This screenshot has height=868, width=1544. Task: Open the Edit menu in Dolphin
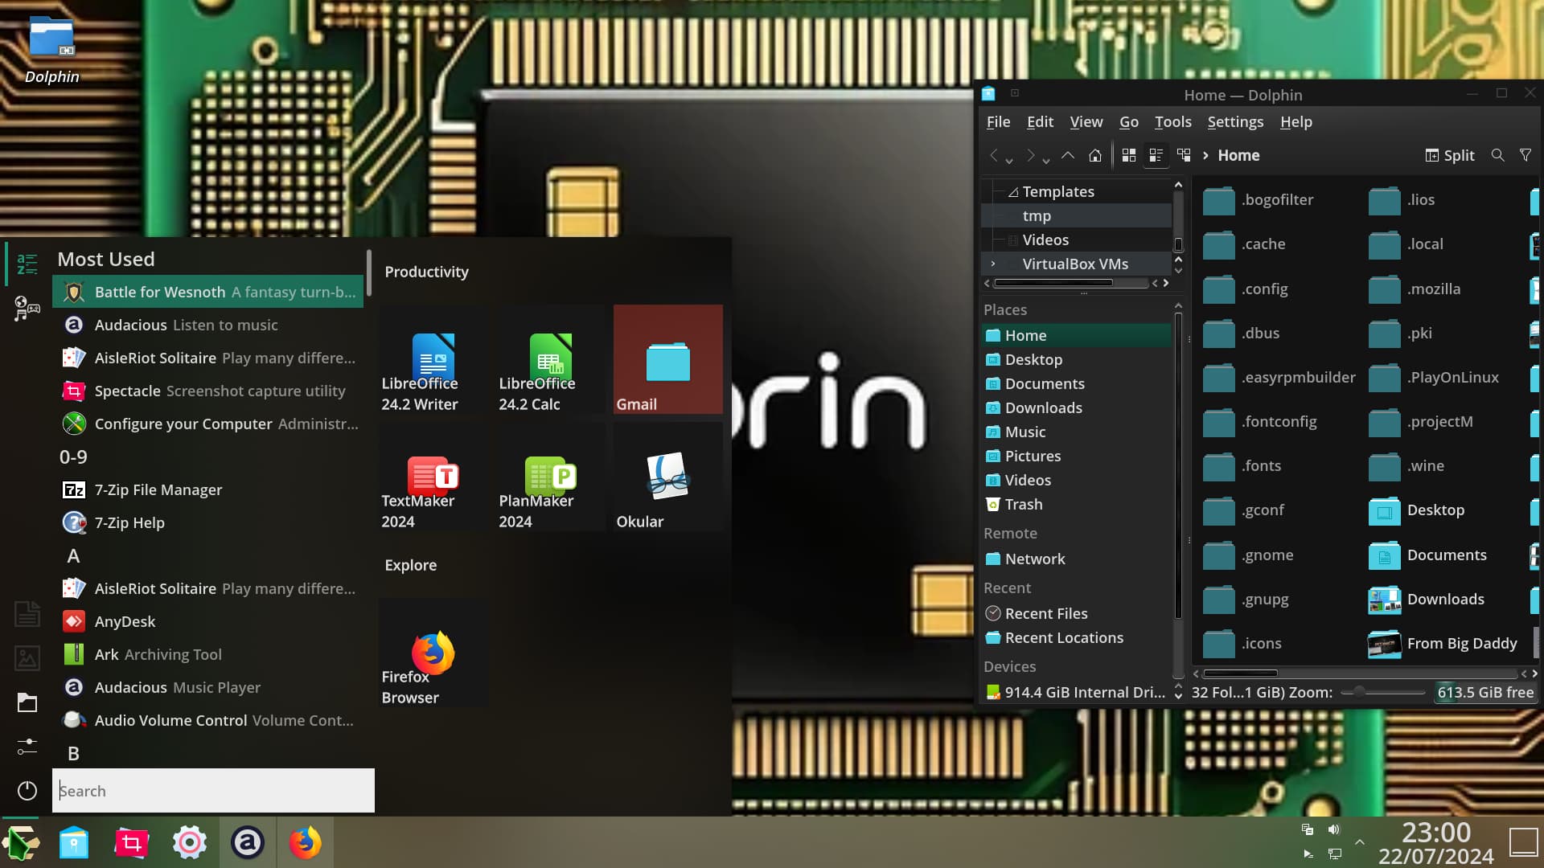(1040, 121)
